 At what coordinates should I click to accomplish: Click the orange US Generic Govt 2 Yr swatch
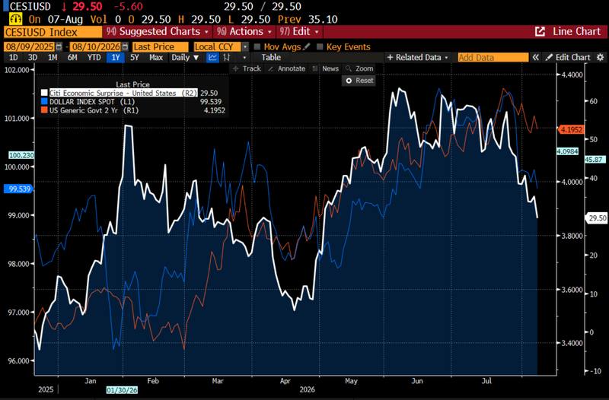(x=44, y=110)
